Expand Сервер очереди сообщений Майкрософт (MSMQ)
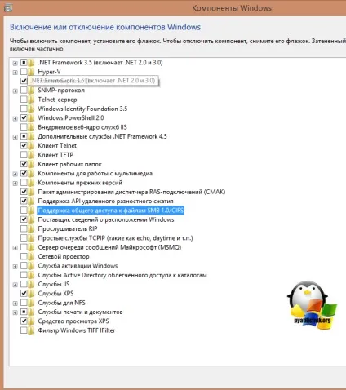This screenshot has height=390, width=346. pos(15,248)
